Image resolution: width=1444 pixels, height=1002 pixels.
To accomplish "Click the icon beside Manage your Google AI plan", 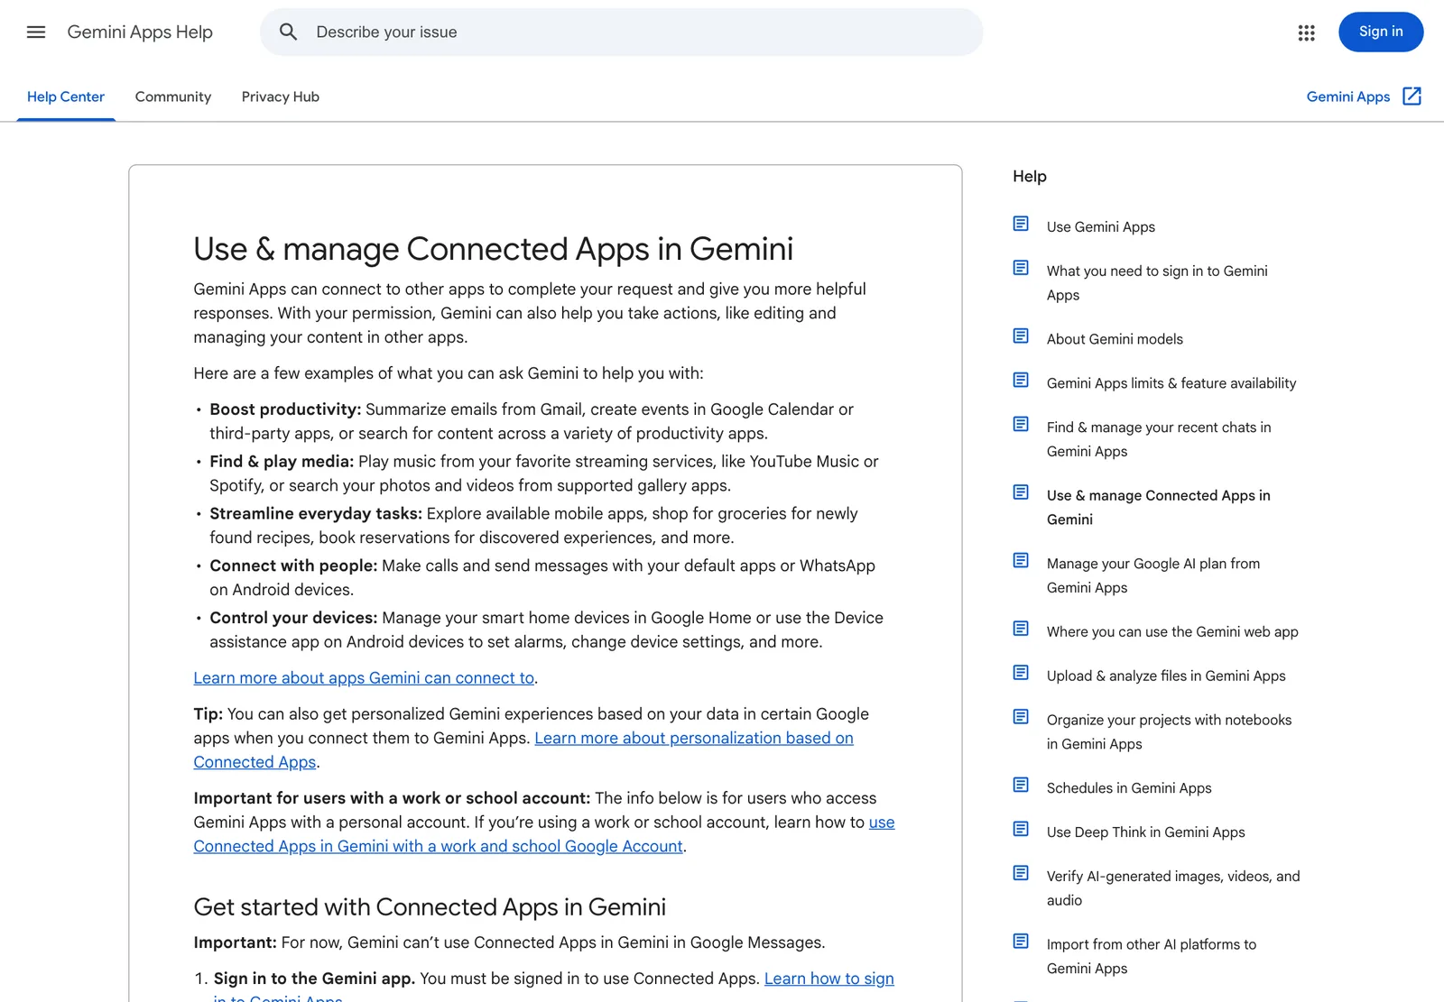I will tap(1021, 560).
